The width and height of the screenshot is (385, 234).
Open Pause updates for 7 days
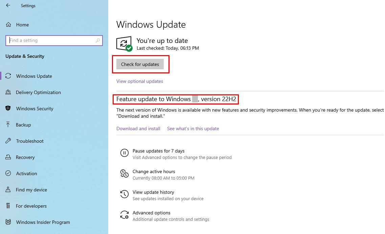(158, 151)
